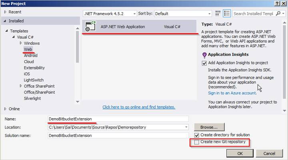288x160 pixels.
Task: Expand the Windows tree node
Action: [x=20, y=43]
